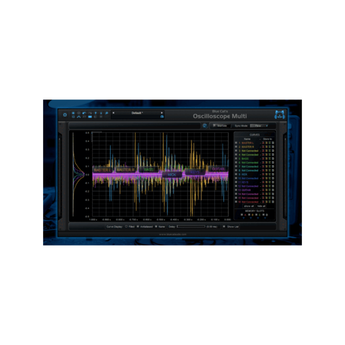Screen dimensions: 345x345
Task: Click the info icon in toolbar
Action: pyautogui.click(x=101, y=113)
